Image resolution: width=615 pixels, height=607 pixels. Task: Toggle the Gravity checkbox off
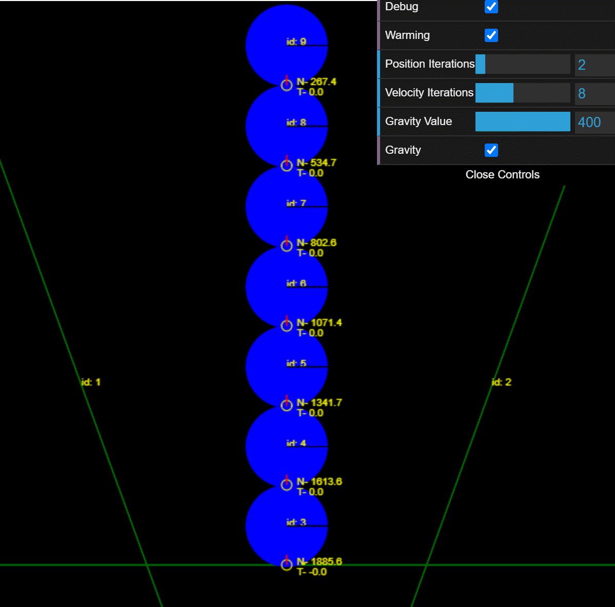pyautogui.click(x=491, y=150)
